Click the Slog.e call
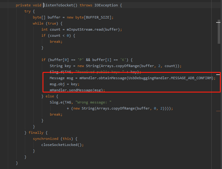Screen dimensions: 222x169 click(56, 102)
